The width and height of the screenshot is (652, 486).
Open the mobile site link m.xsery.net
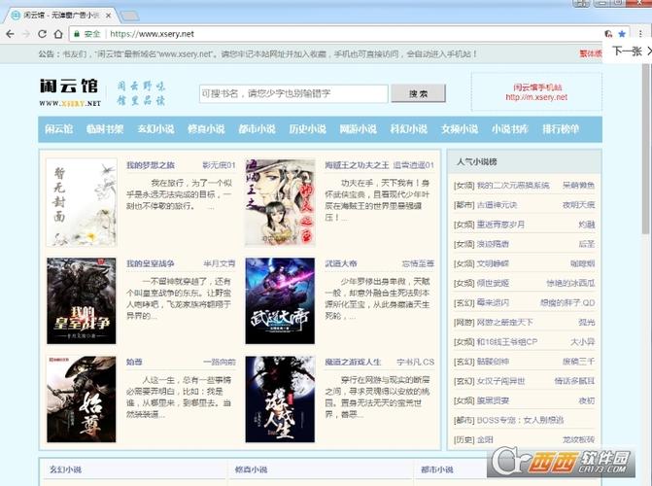[x=536, y=97]
